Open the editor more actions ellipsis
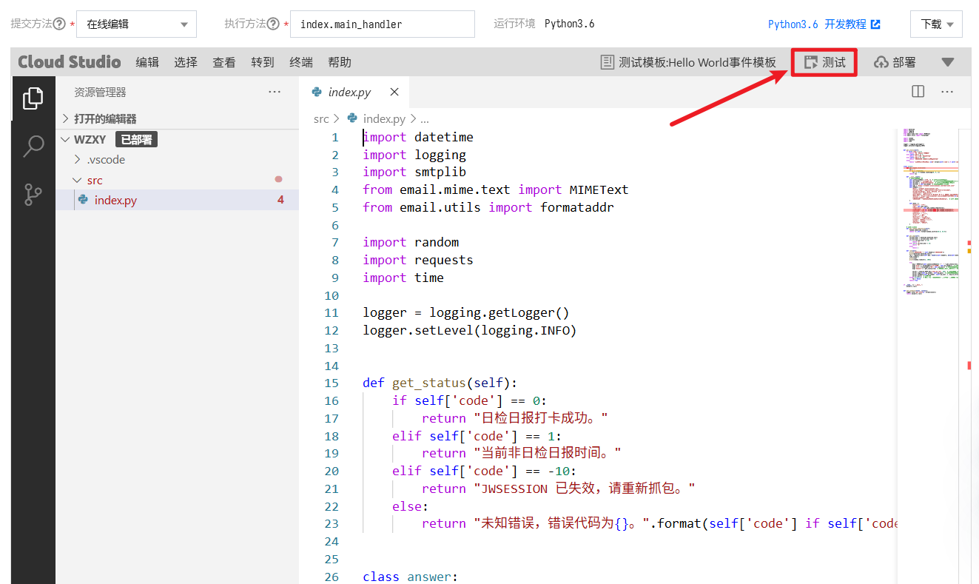979x584 pixels. click(x=947, y=92)
